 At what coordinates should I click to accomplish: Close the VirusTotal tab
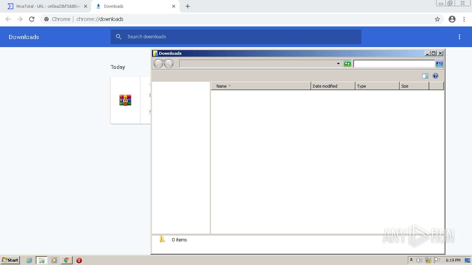86,6
